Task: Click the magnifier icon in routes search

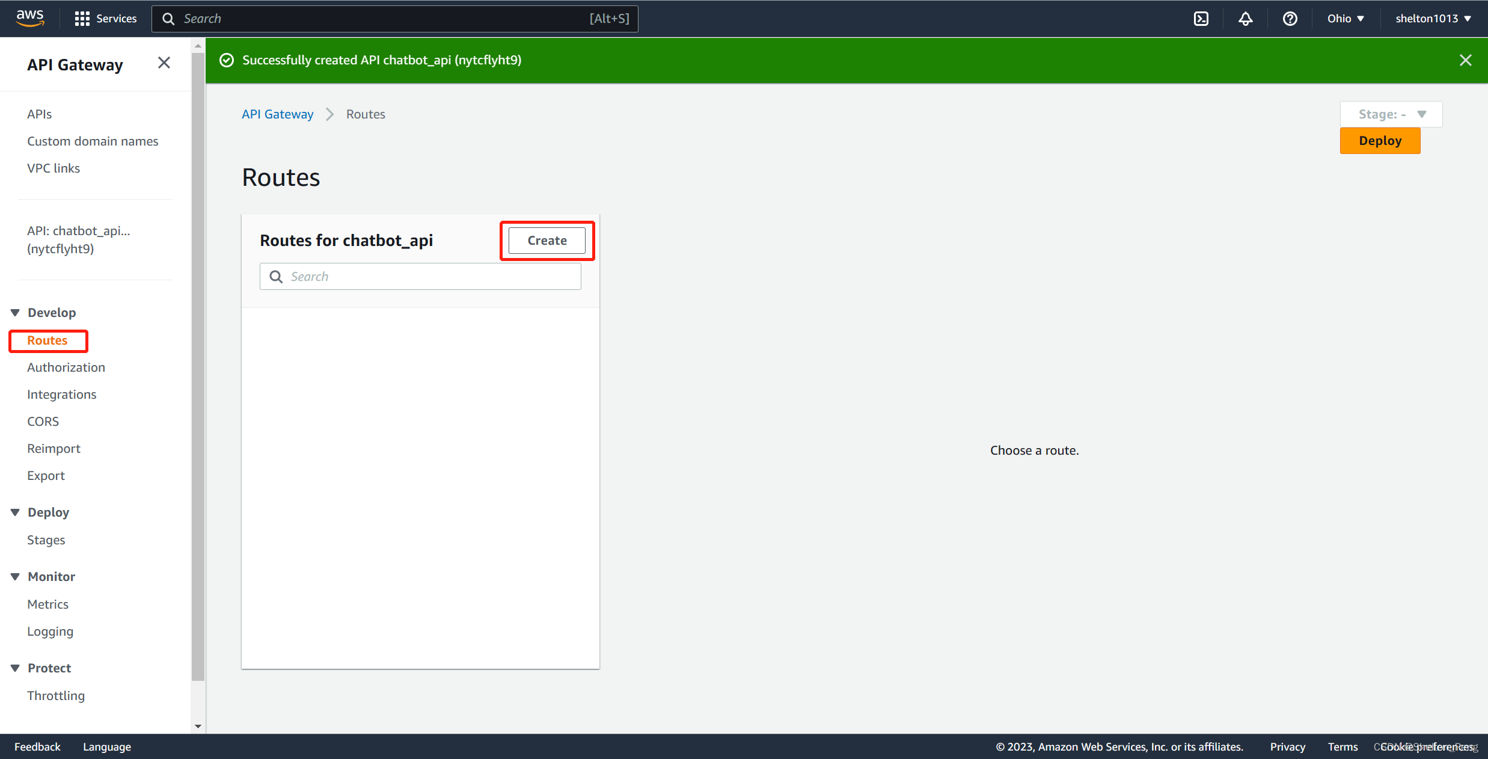Action: tap(276, 277)
